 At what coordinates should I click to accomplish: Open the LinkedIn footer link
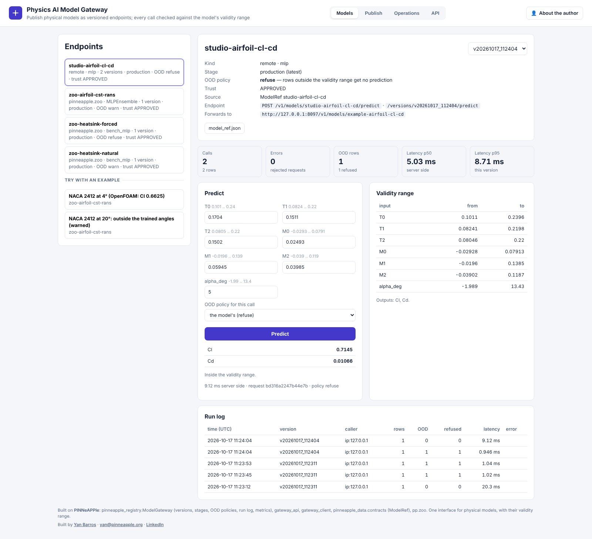(x=155, y=525)
